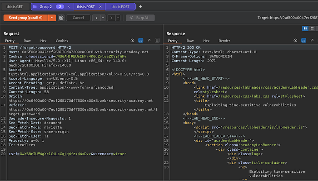Select the Request Pretty tab

click(x=10, y=41)
